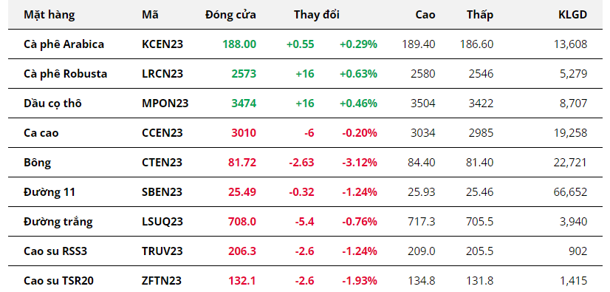
Task: Click the Cao su TSR20 commodity name
Action: [59, 281]
